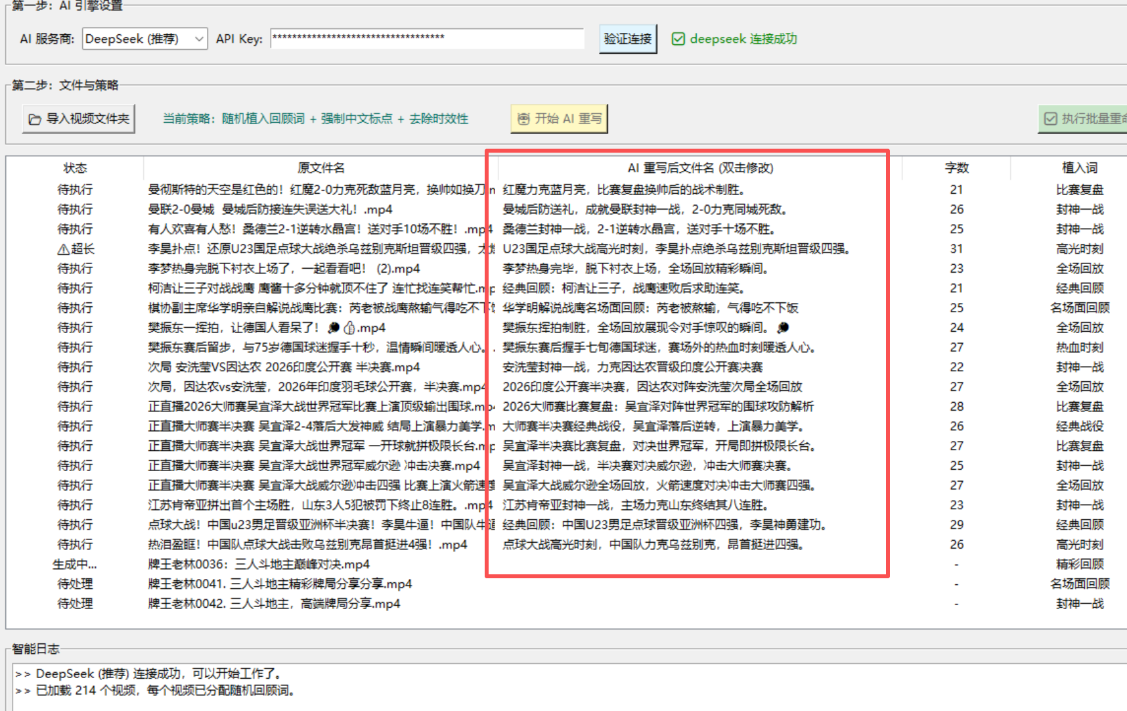
Task: Click the check icon on 执行批量重命 button
Action: 1051,119
